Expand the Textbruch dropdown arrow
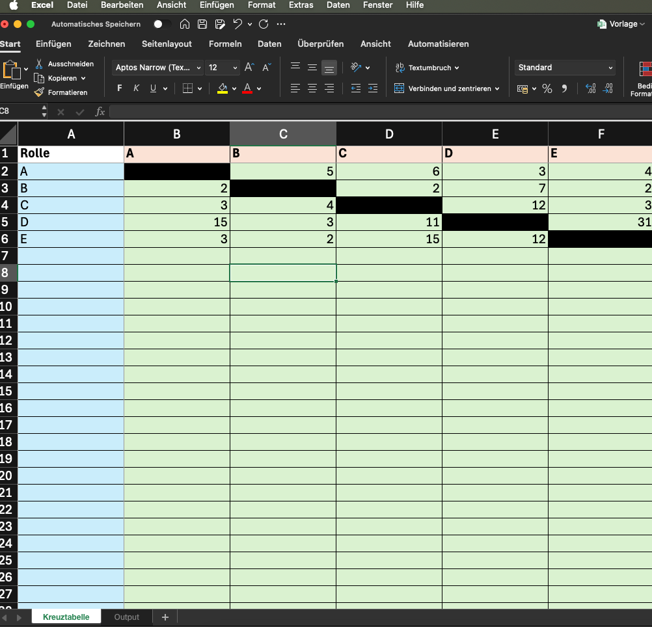The width and height of the screenshot is (652, 627). click(x=457, y=68)
